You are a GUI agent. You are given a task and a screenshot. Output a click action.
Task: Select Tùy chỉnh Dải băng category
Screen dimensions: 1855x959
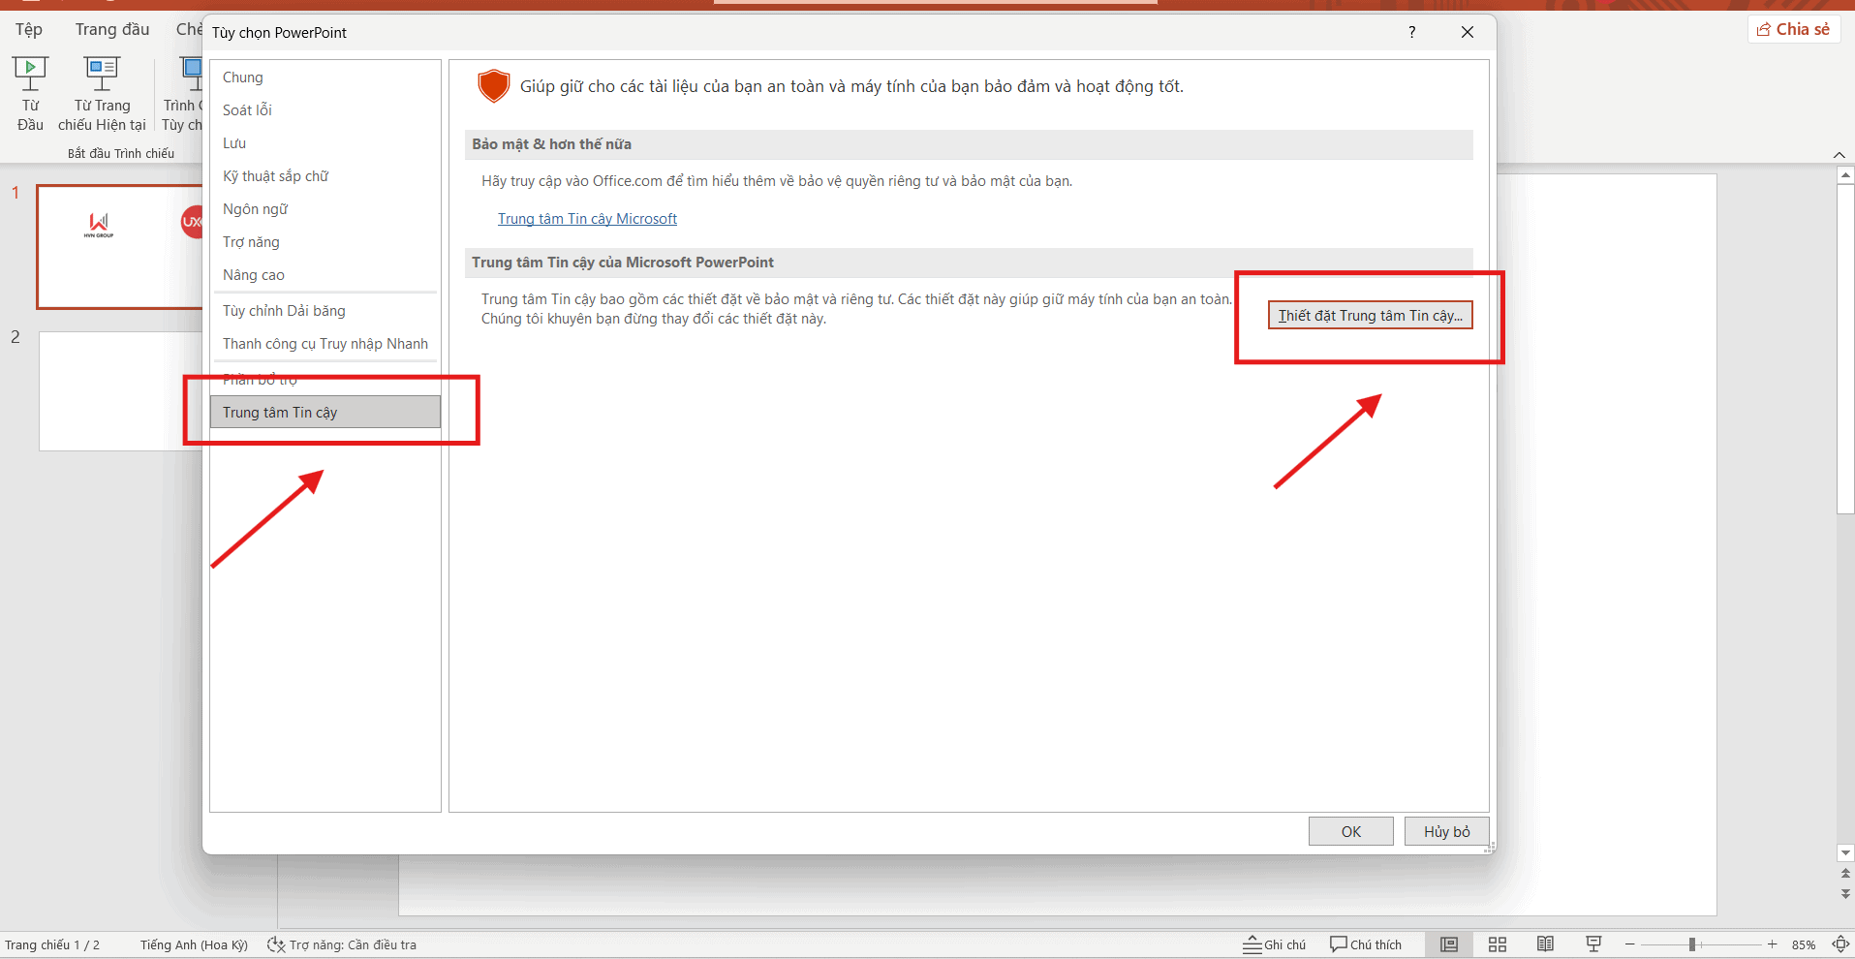325,311
